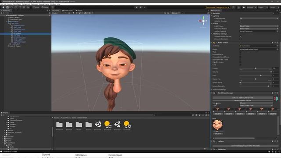Open the Gizmos dropdown in Scene view
281x158 pixels.
(176, 13)
